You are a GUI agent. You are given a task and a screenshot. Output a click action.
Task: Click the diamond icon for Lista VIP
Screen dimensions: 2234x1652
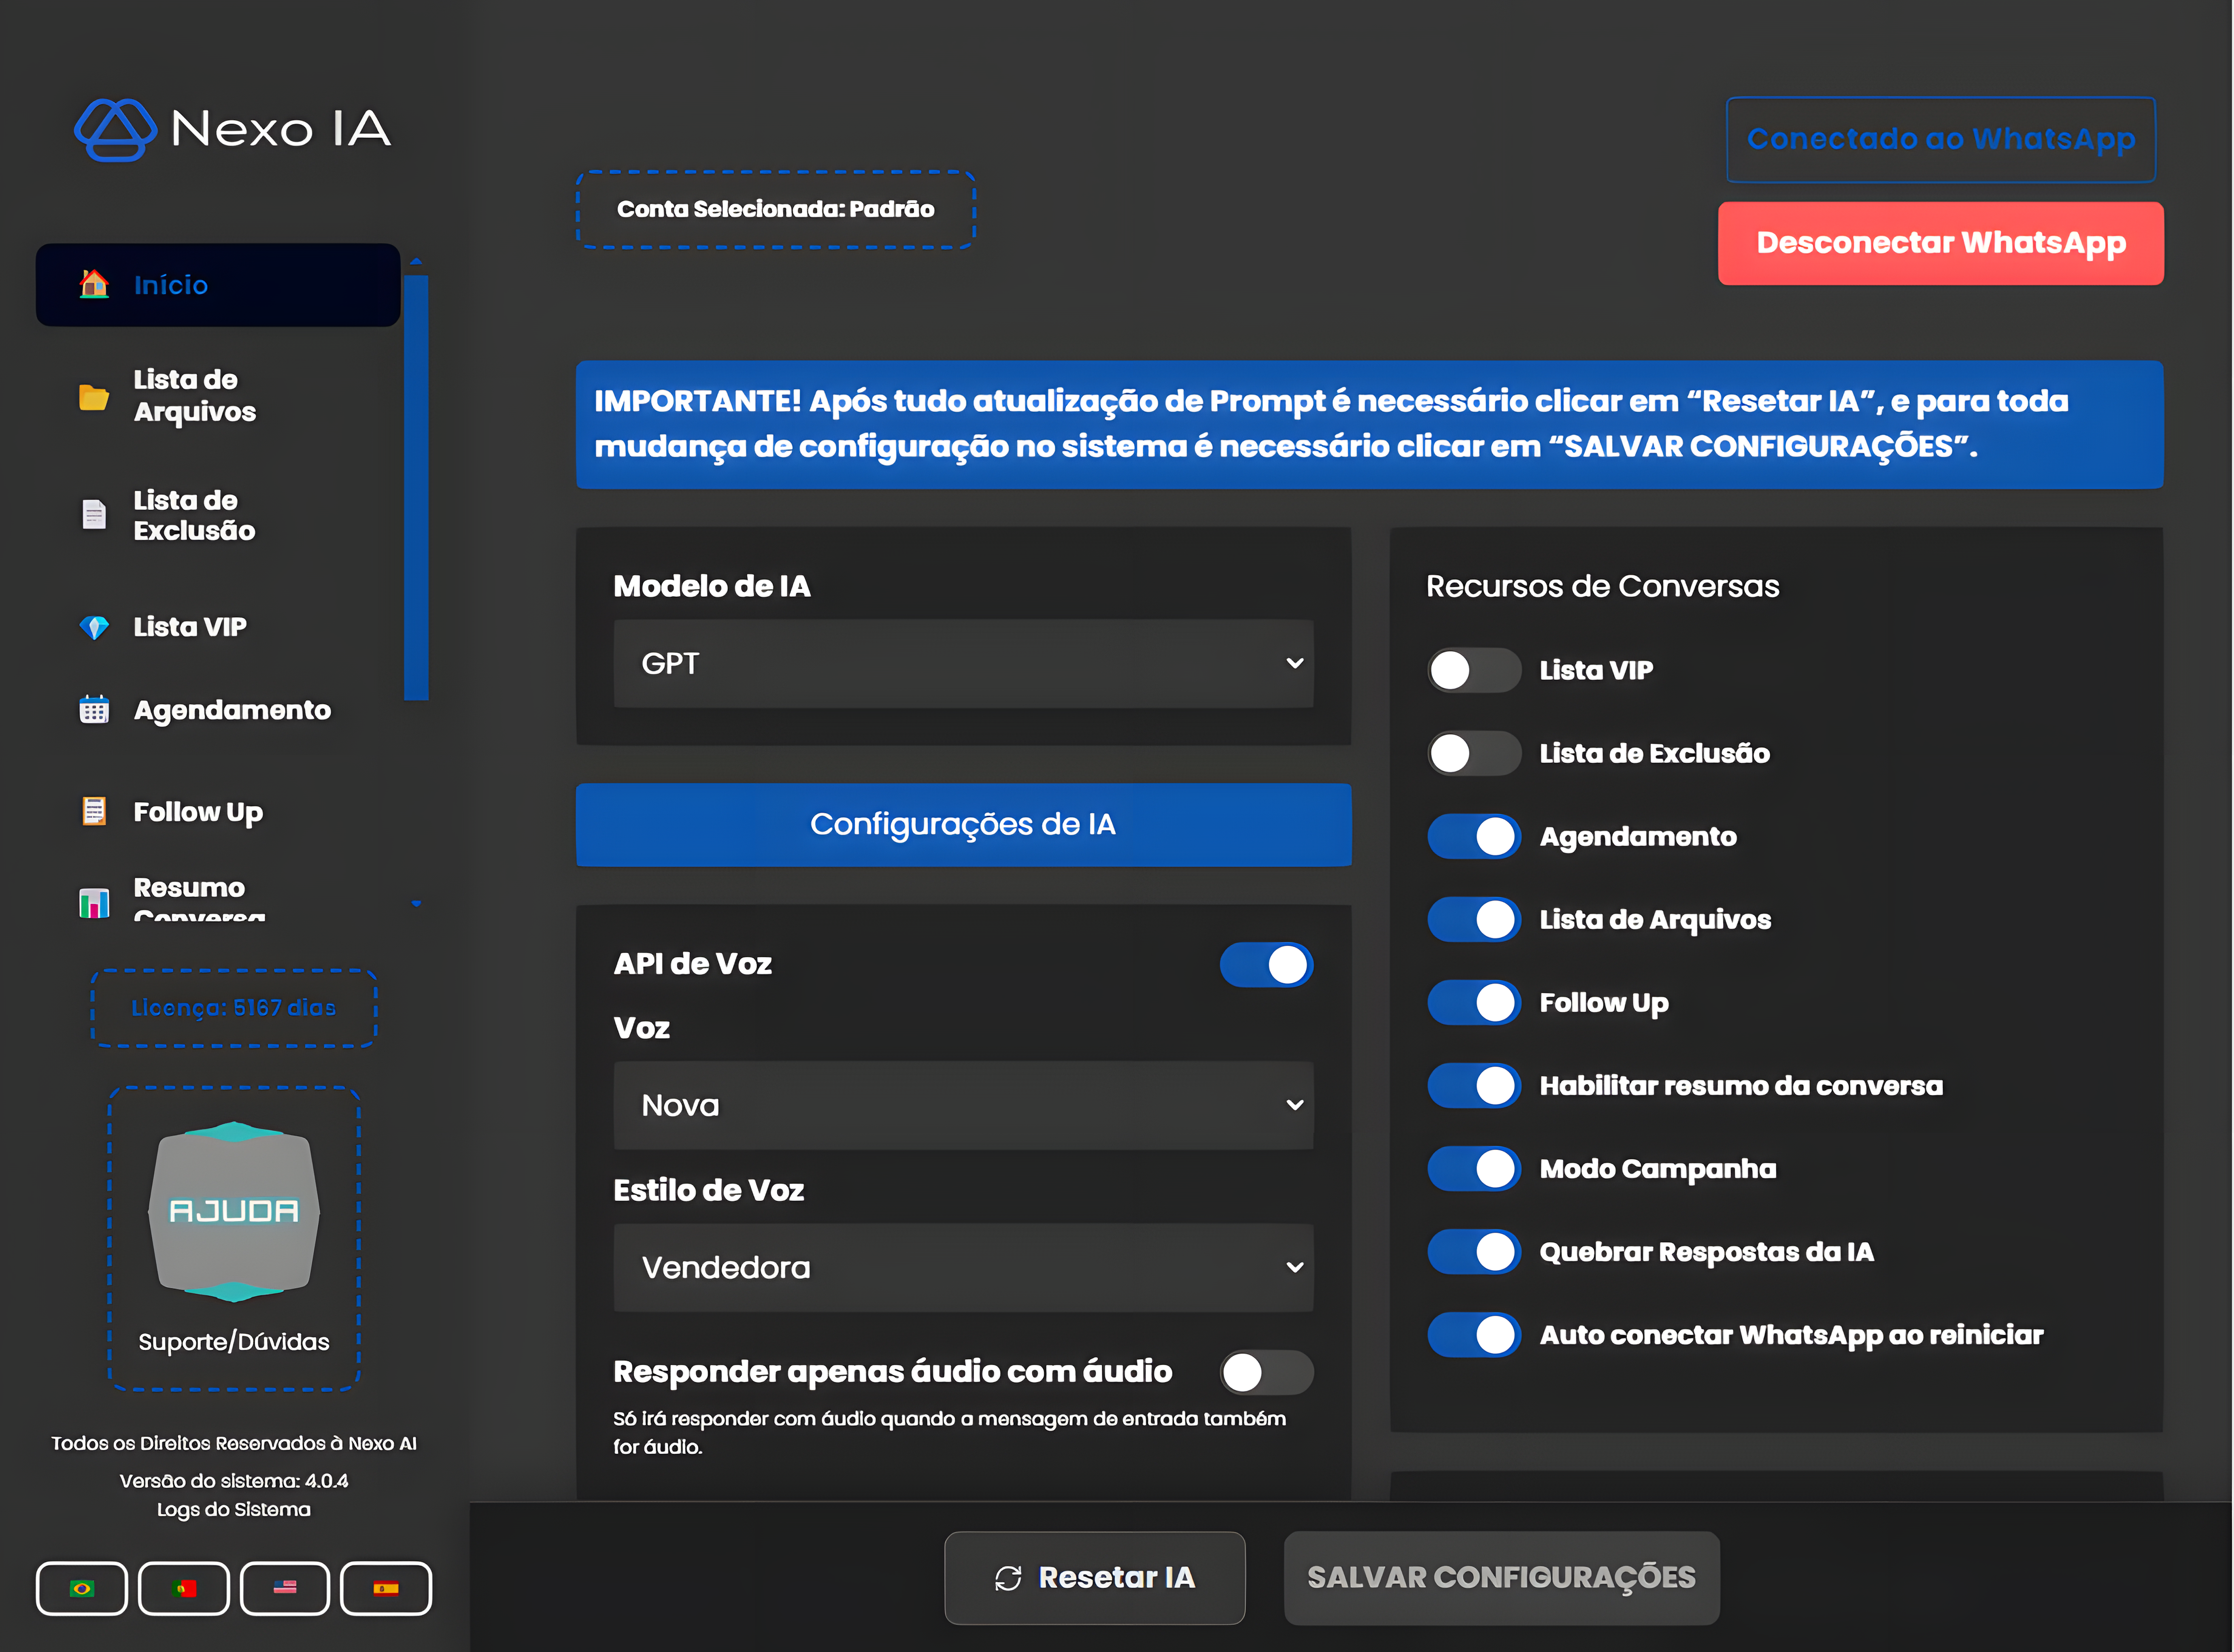point(94,628)
